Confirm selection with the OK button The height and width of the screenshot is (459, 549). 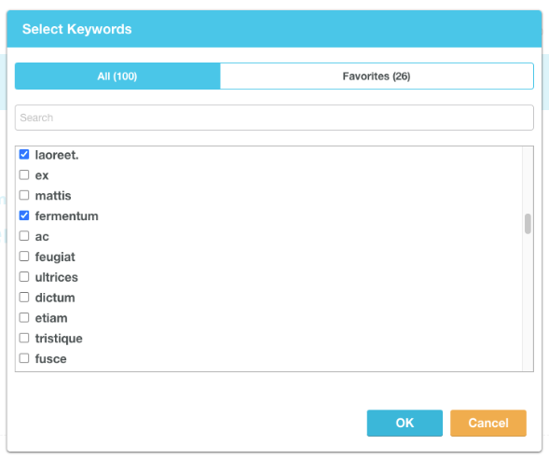point(405,423)
